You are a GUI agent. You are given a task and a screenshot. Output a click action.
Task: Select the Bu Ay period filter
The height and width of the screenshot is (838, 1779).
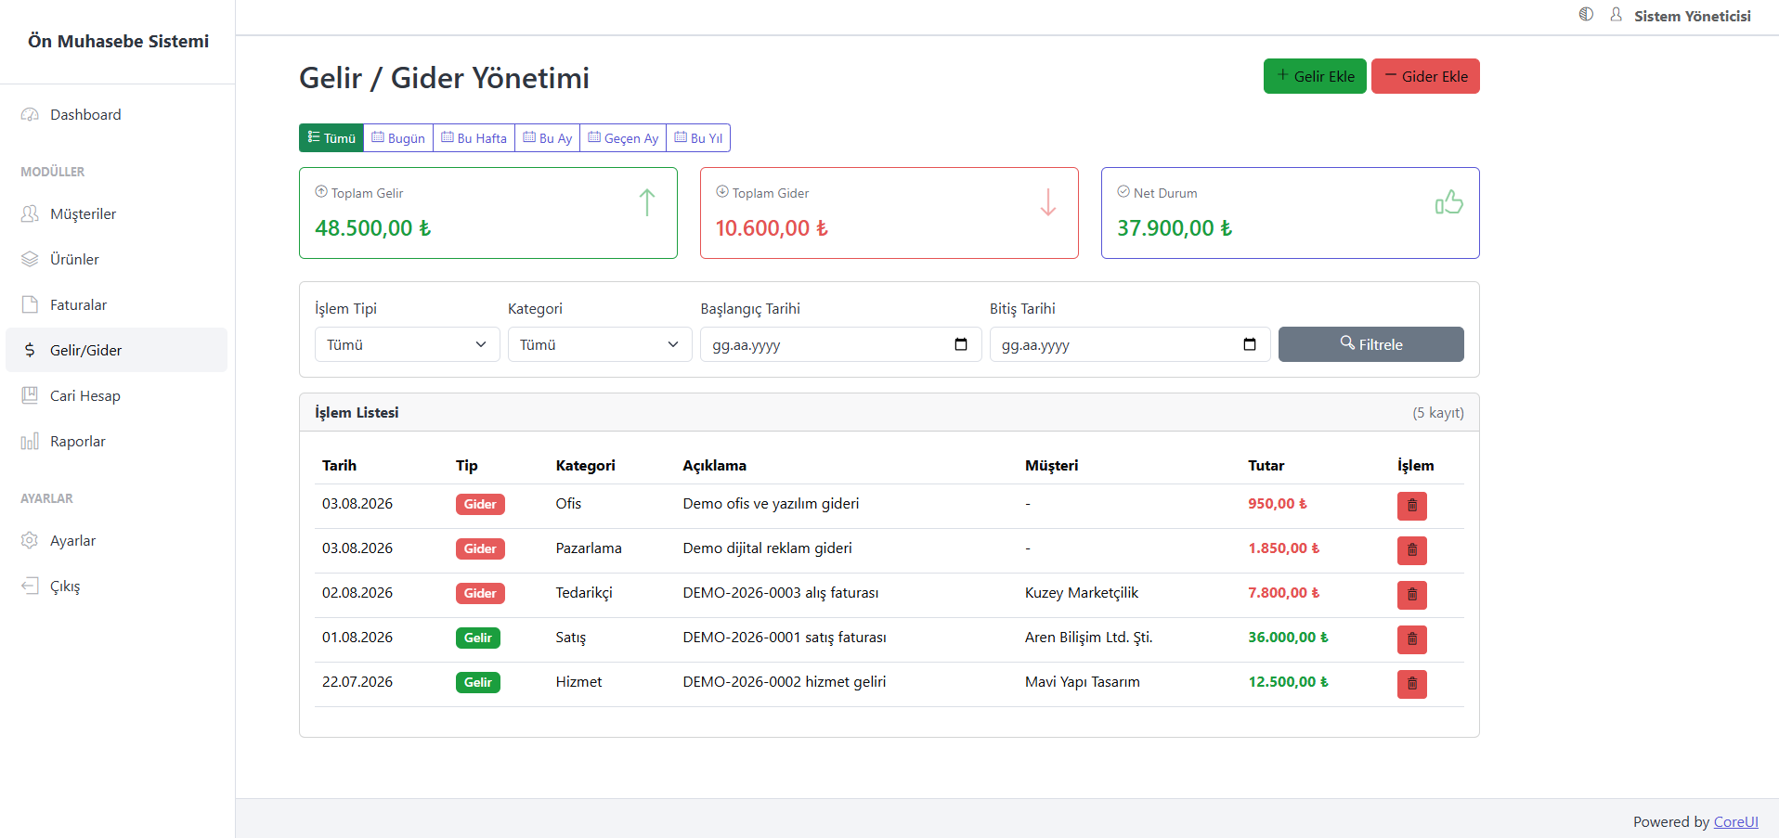[547, 138]
